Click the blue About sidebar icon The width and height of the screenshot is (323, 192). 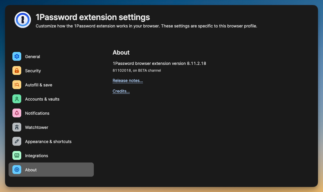(x=17, y=170)
